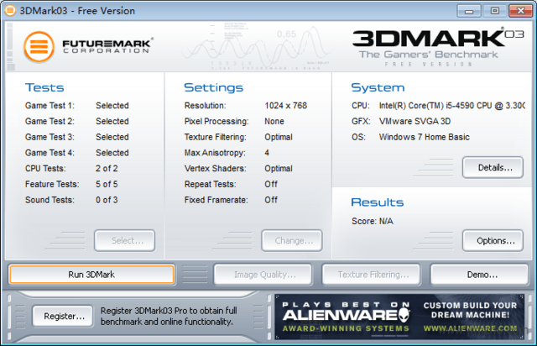This screenshot has width=537, height=346.
Task: Click Game Test 2 Selected status
Action: [112, 122]
